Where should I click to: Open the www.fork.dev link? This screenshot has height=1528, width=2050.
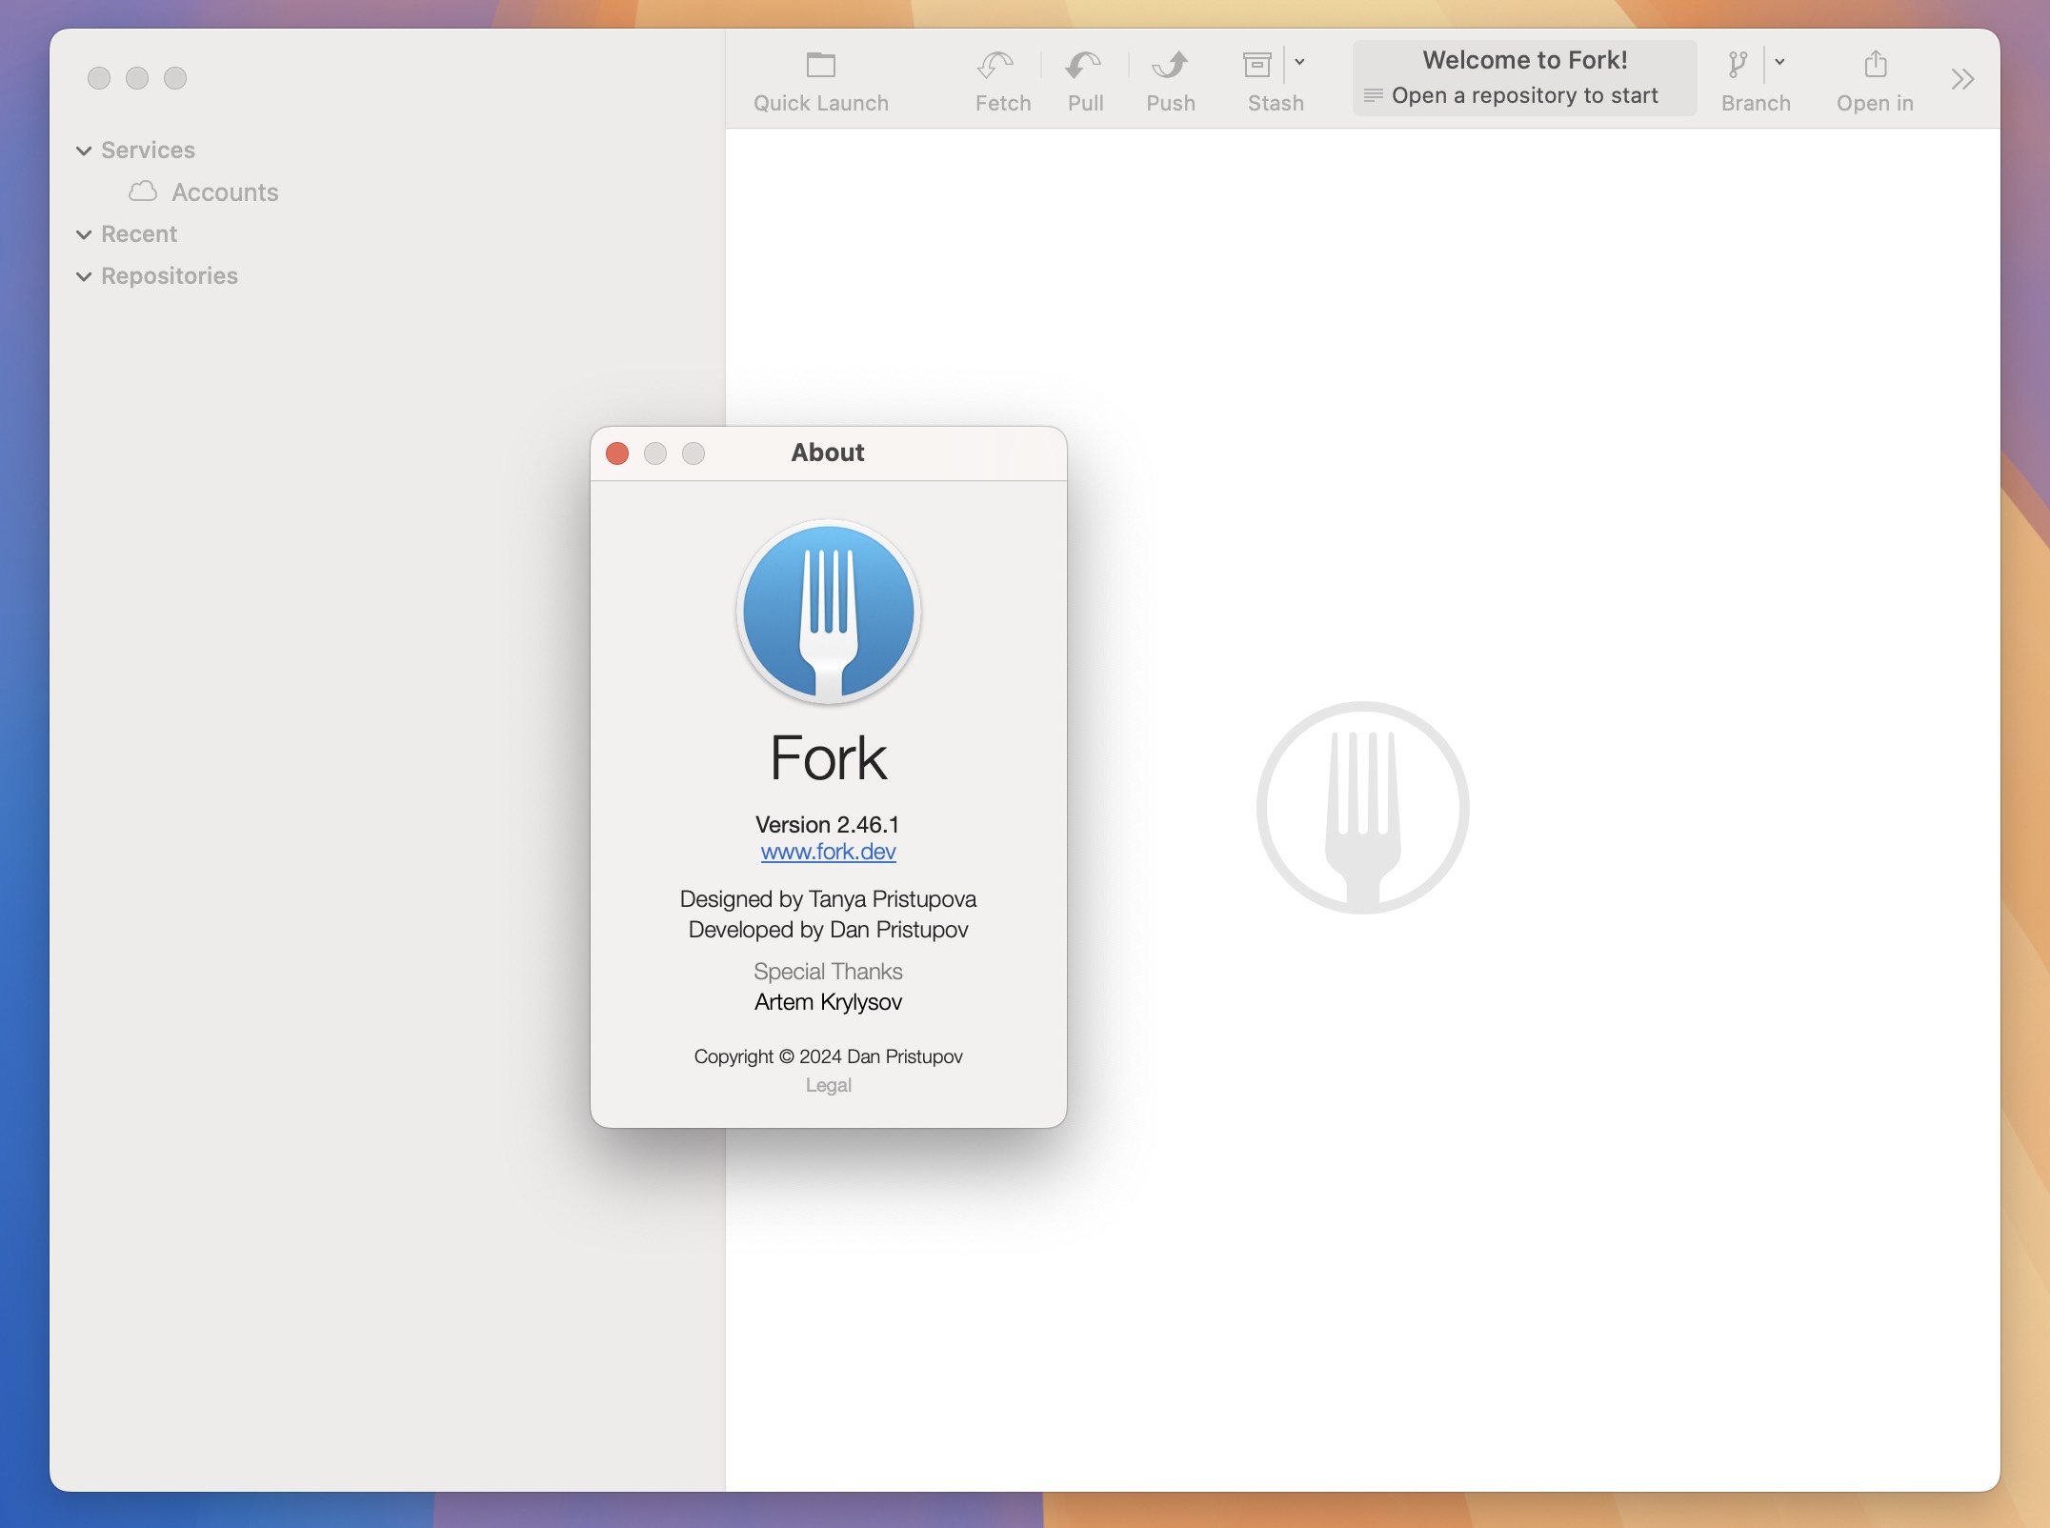[828, 852]
